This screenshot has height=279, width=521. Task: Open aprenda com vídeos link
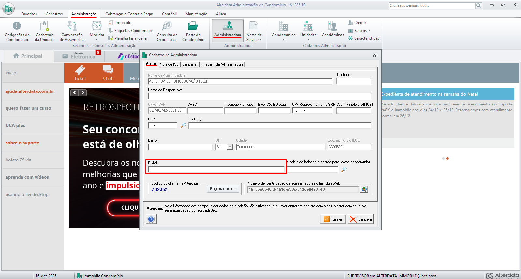click(x=27, y=177)
